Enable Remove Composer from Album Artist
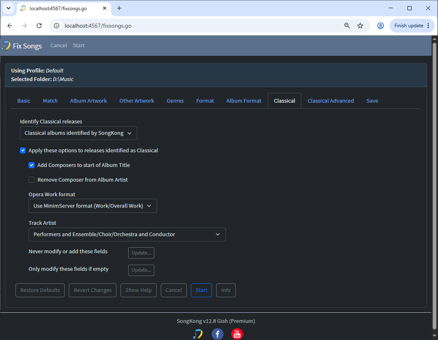The width and height of the screenshot is (438, 340). coord(32,180)
